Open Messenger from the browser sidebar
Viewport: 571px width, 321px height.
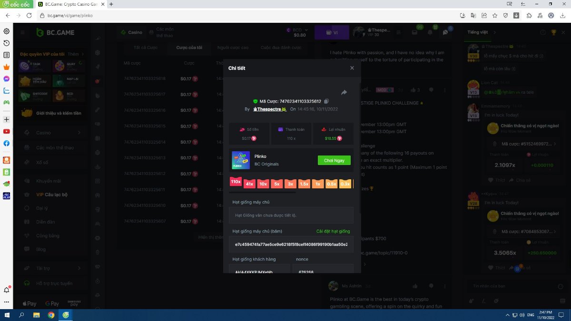click(7, 78)
